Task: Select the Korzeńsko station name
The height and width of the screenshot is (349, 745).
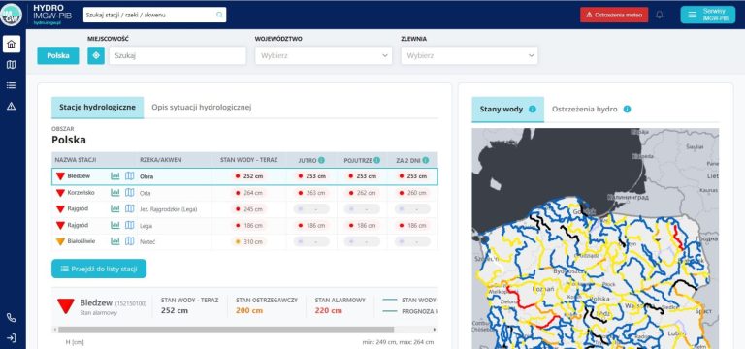Action: pos(81,193)
